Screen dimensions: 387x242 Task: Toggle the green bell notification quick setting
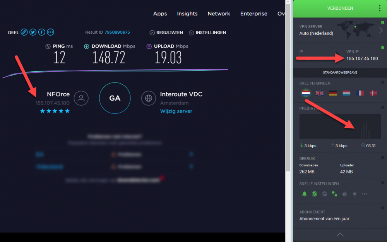pyautogui.click(x=304, y=194)
